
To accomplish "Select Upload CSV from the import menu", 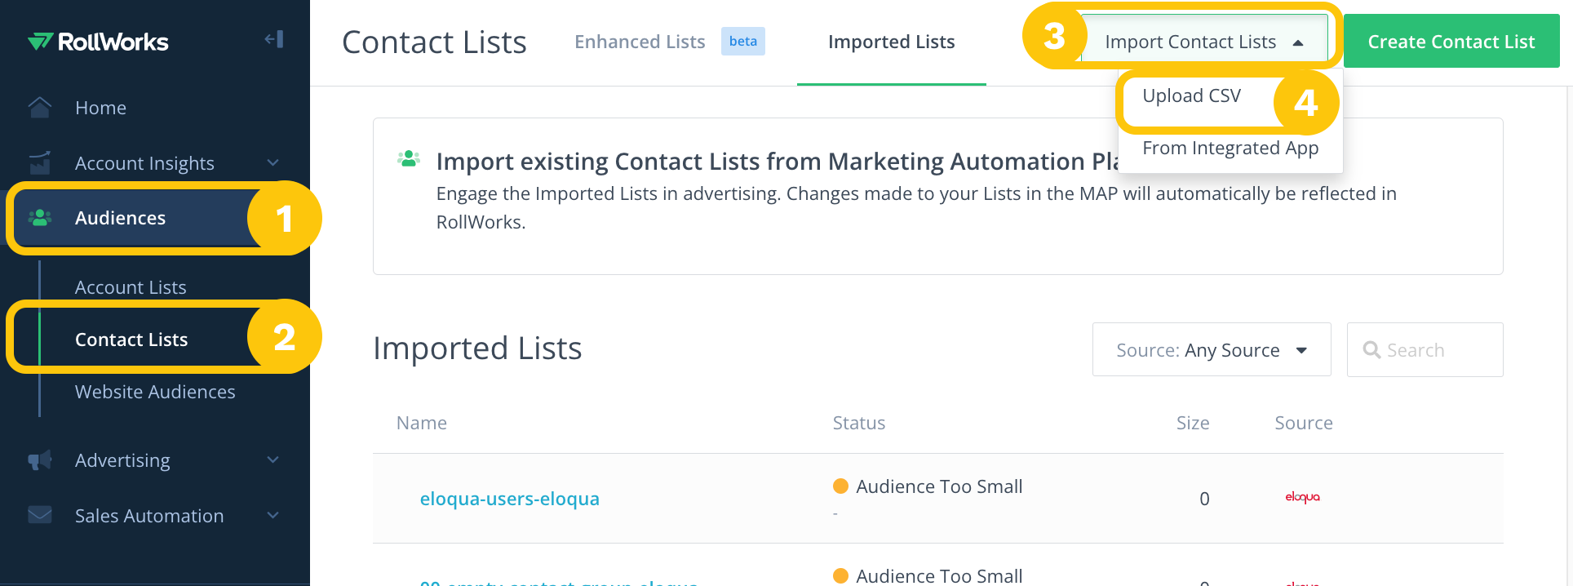I will (x=1191, y=95).
